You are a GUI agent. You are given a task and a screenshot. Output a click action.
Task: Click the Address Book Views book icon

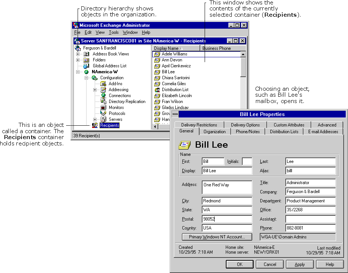(86, 54)
